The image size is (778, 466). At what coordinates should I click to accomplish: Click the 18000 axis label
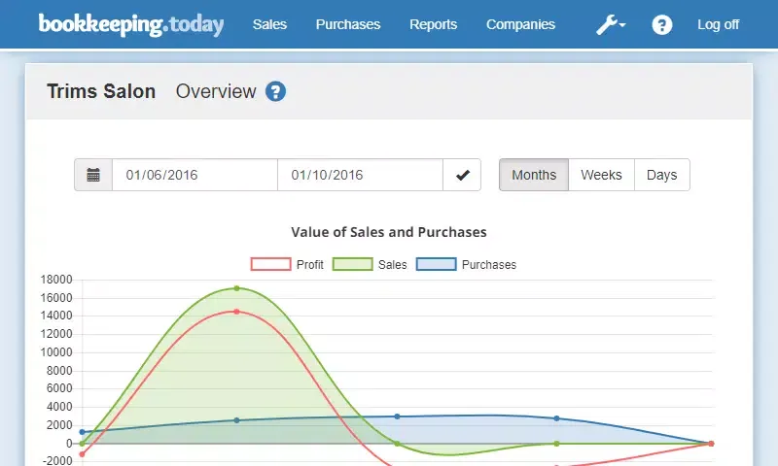(56, 280)
